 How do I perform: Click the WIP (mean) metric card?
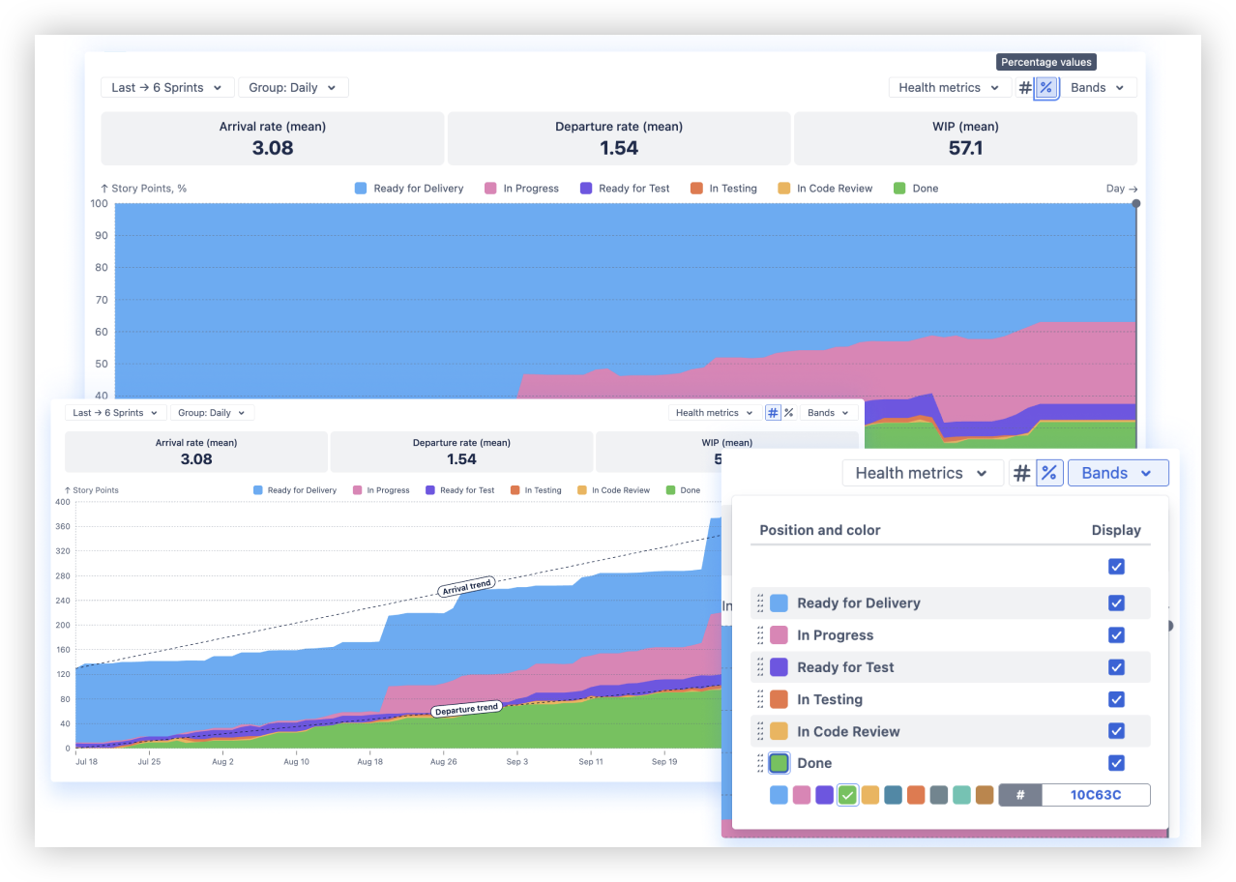[964, 137]
